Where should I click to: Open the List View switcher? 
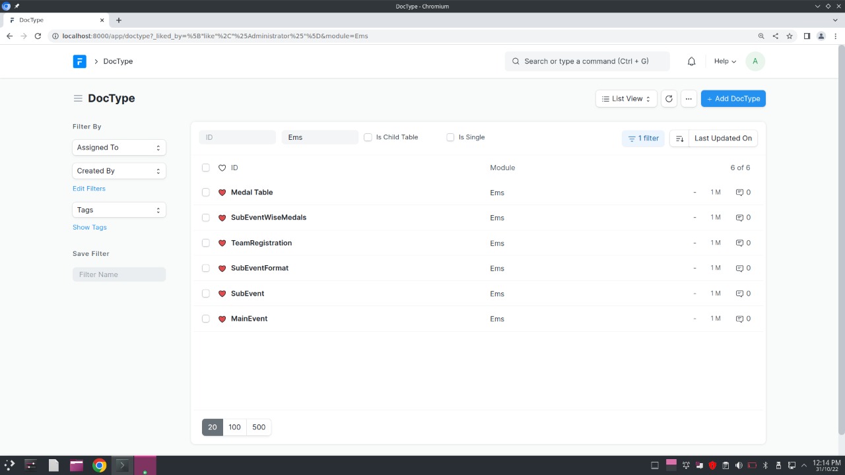pyautogui.click(x=626, y=98)
